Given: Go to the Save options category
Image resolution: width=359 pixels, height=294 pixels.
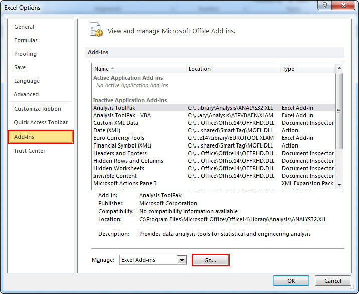Looking at the screenshot, I should click(20, 67).
